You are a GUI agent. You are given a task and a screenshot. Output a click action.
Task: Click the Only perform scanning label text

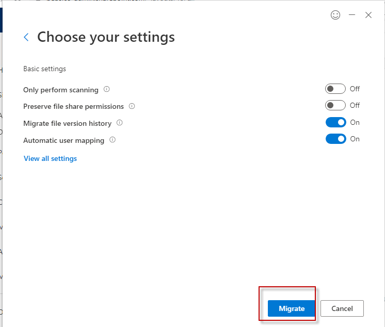[x=60, y=90]
